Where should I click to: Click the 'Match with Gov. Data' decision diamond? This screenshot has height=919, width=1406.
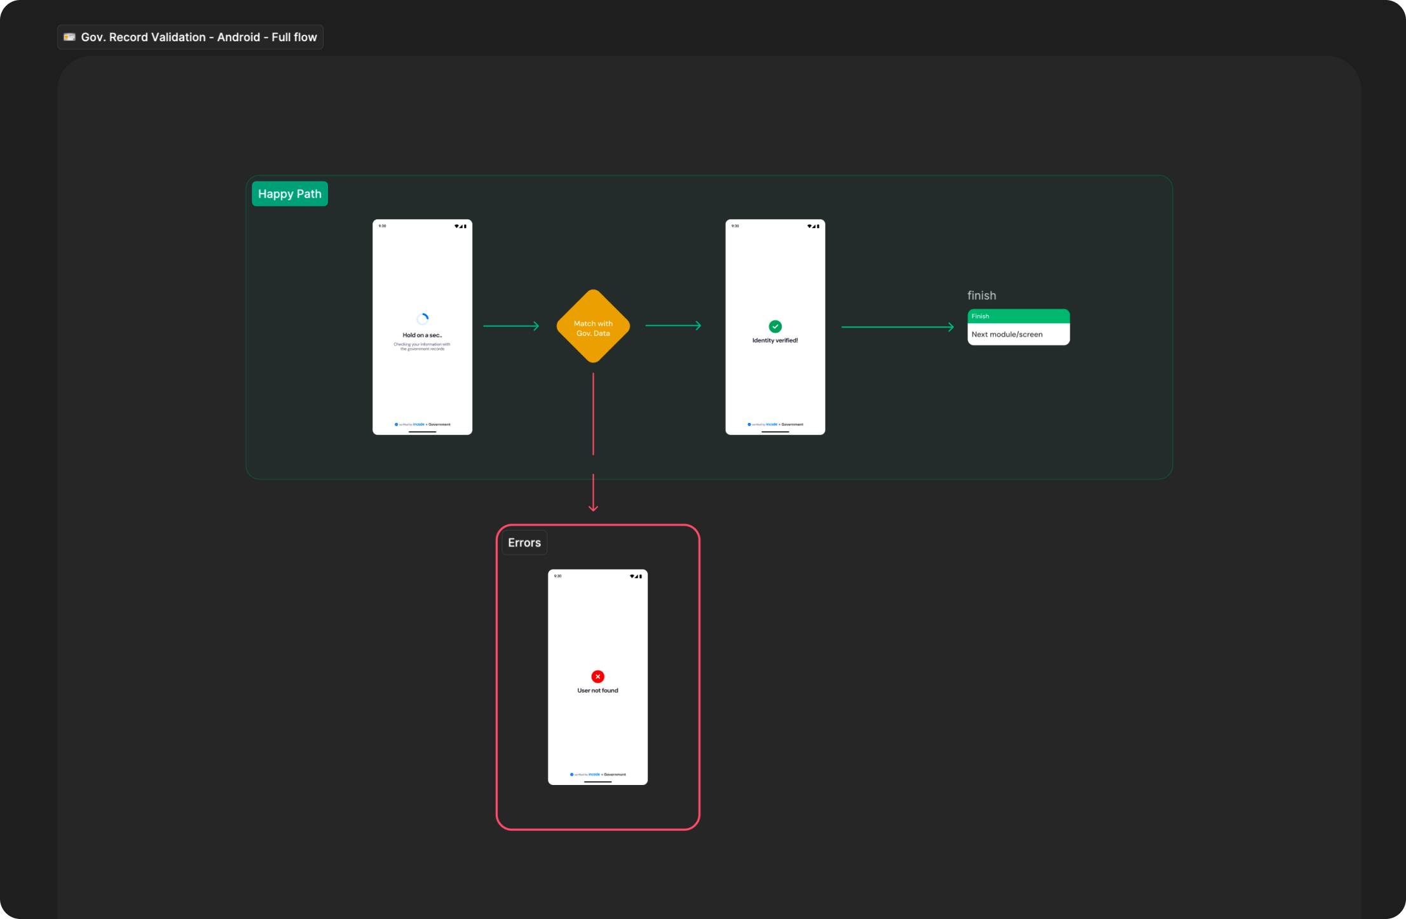[593, 326]
